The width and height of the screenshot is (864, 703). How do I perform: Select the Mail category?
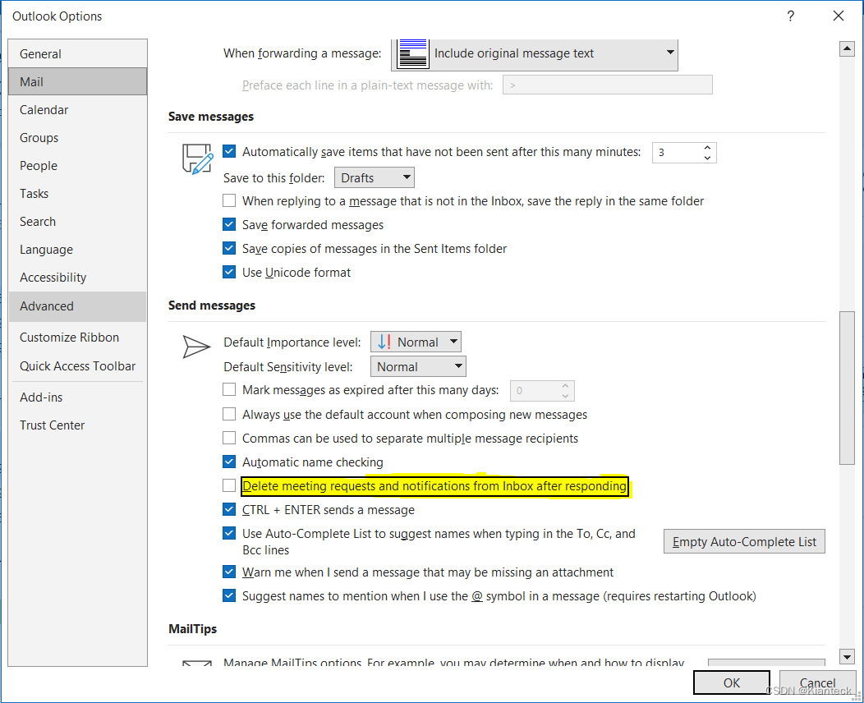[x=78, y=81]
